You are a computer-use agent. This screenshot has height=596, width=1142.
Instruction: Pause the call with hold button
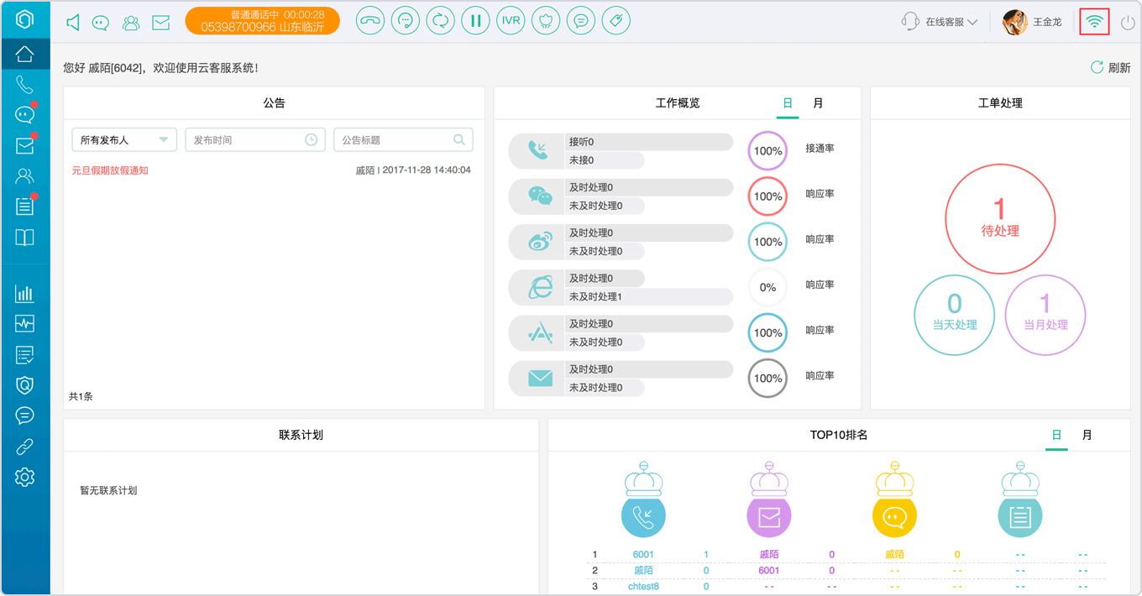point(475,21)
